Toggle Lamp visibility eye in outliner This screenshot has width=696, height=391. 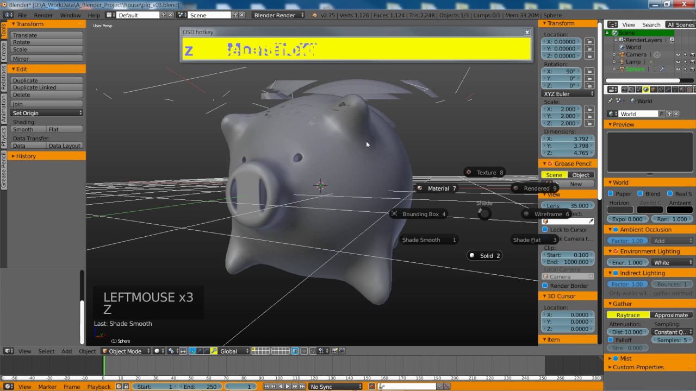(678, 62)
